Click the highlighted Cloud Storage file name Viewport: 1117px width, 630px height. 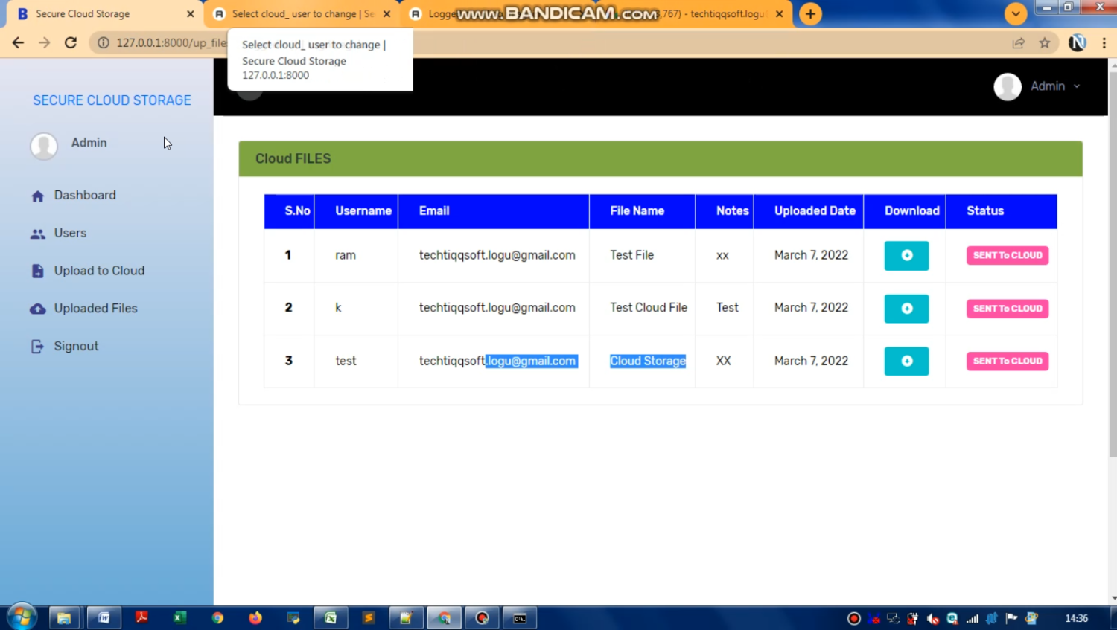(648, 361)
